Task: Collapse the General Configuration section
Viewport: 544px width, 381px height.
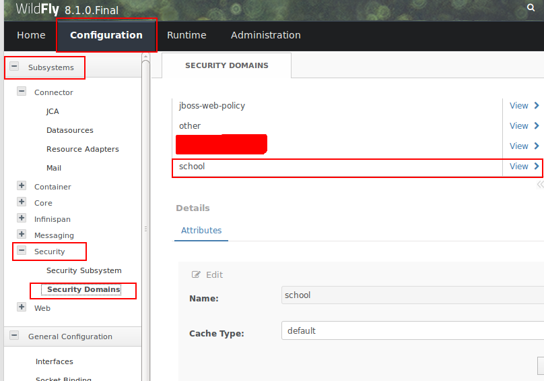Action: 14,335
